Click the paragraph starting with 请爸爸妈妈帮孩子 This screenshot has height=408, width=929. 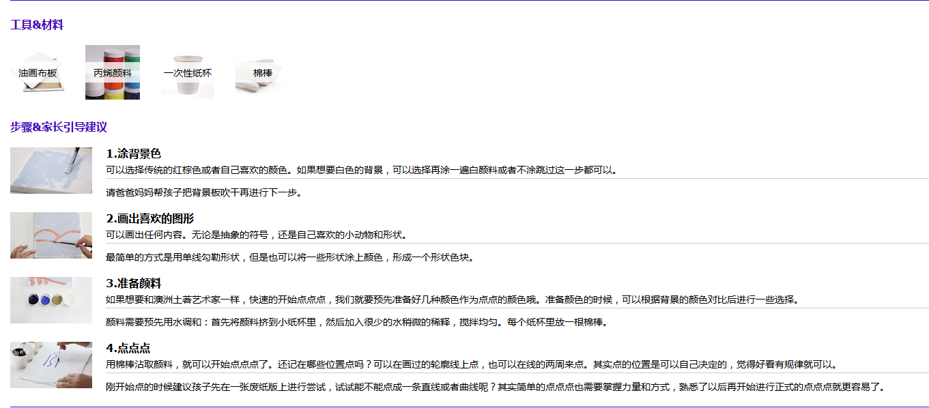point(203,192)
